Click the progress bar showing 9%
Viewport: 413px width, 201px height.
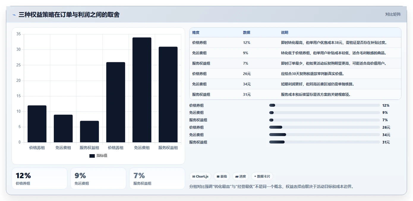324,113
